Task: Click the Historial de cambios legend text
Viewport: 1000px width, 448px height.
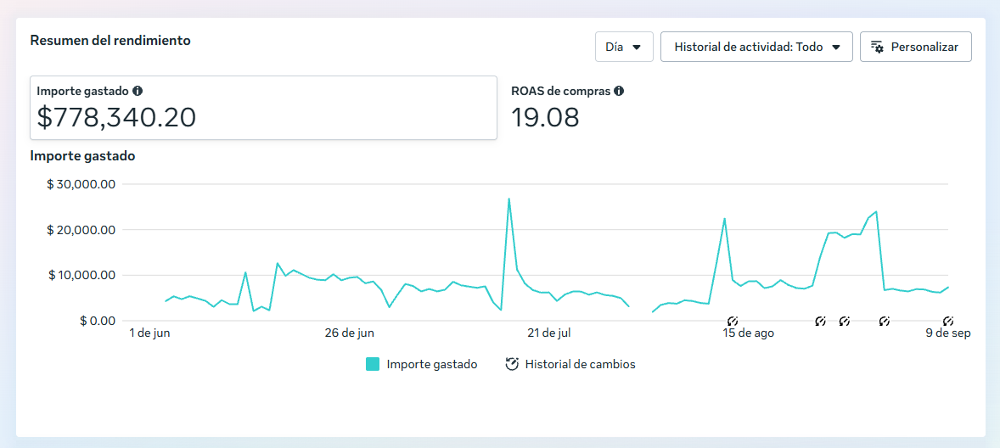Action: pos(581,365)
